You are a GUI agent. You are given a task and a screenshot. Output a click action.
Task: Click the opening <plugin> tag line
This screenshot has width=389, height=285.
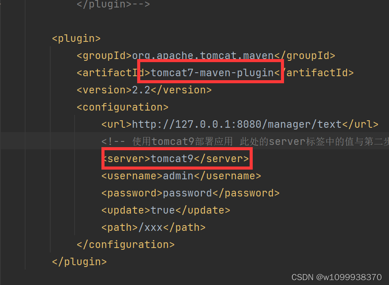point(76,39)
